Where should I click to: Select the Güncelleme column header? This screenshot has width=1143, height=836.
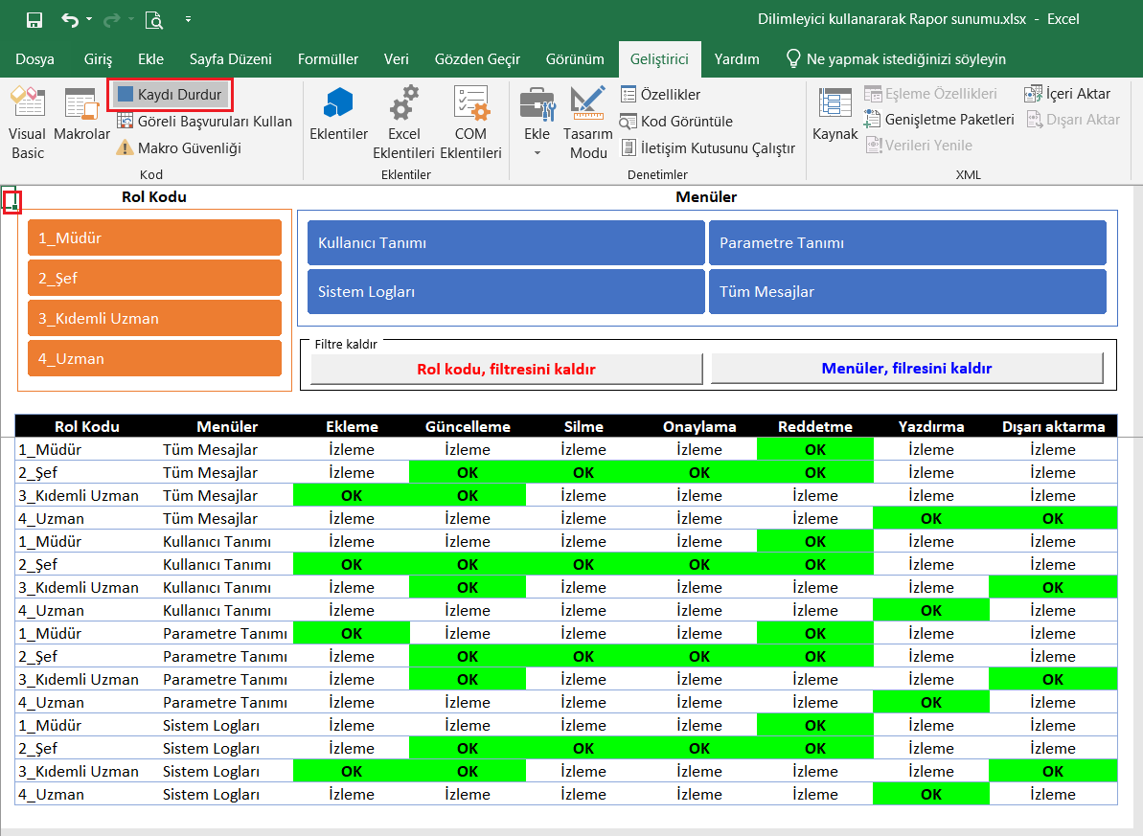pos(468,426)
